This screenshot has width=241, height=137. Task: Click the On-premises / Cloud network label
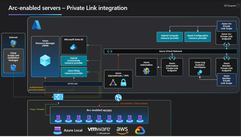(134, 103)
